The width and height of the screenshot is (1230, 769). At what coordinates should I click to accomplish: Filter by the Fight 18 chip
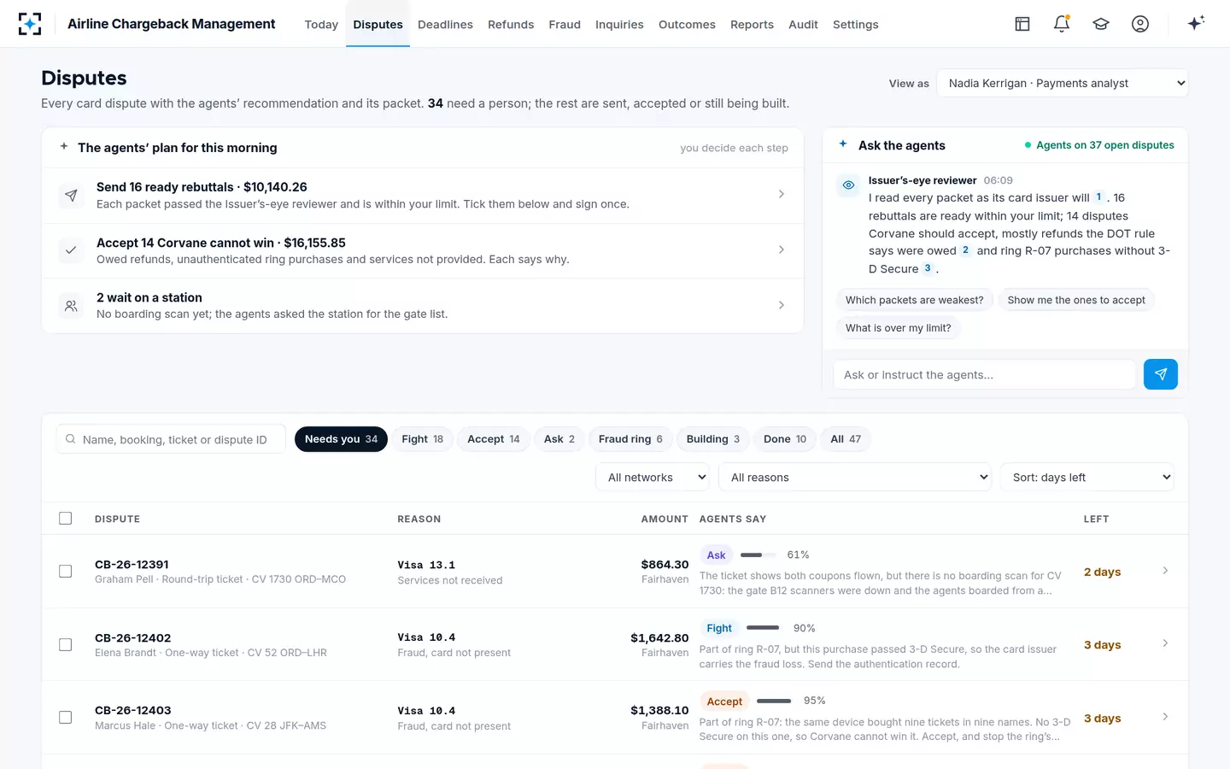(422, 439)
